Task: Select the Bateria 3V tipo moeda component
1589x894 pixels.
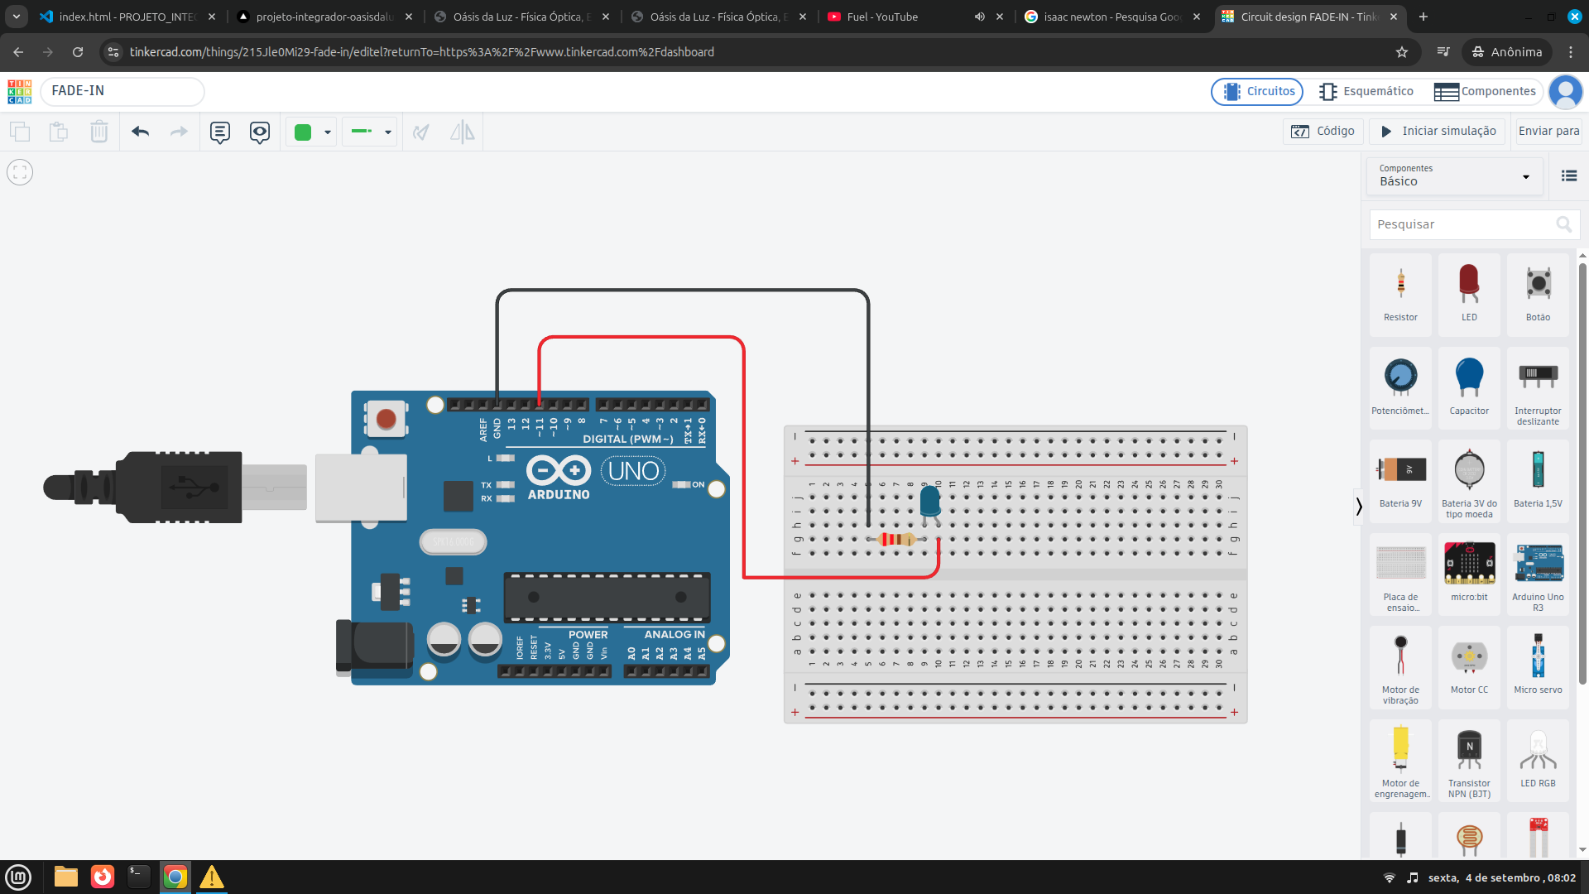Action: tap(1469, 481)
